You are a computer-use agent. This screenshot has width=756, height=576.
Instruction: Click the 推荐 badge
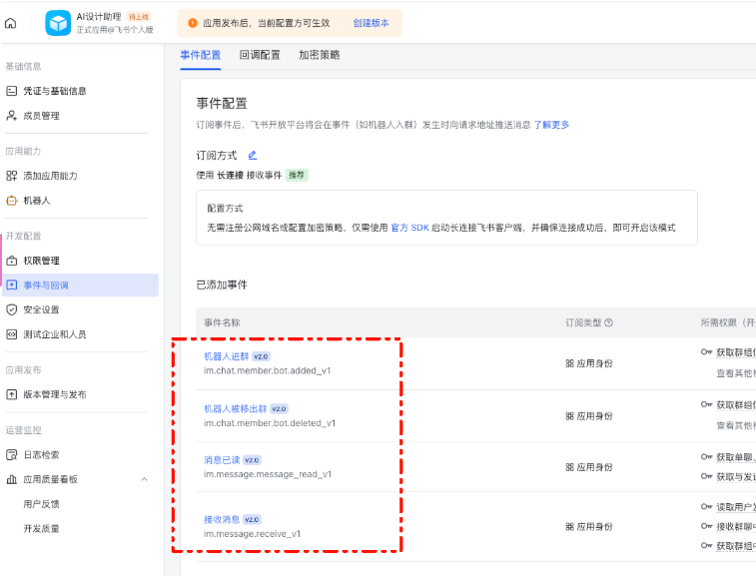pos(297,175)
